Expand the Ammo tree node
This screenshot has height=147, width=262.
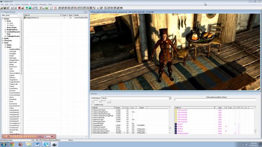click(x=5, y=45)
